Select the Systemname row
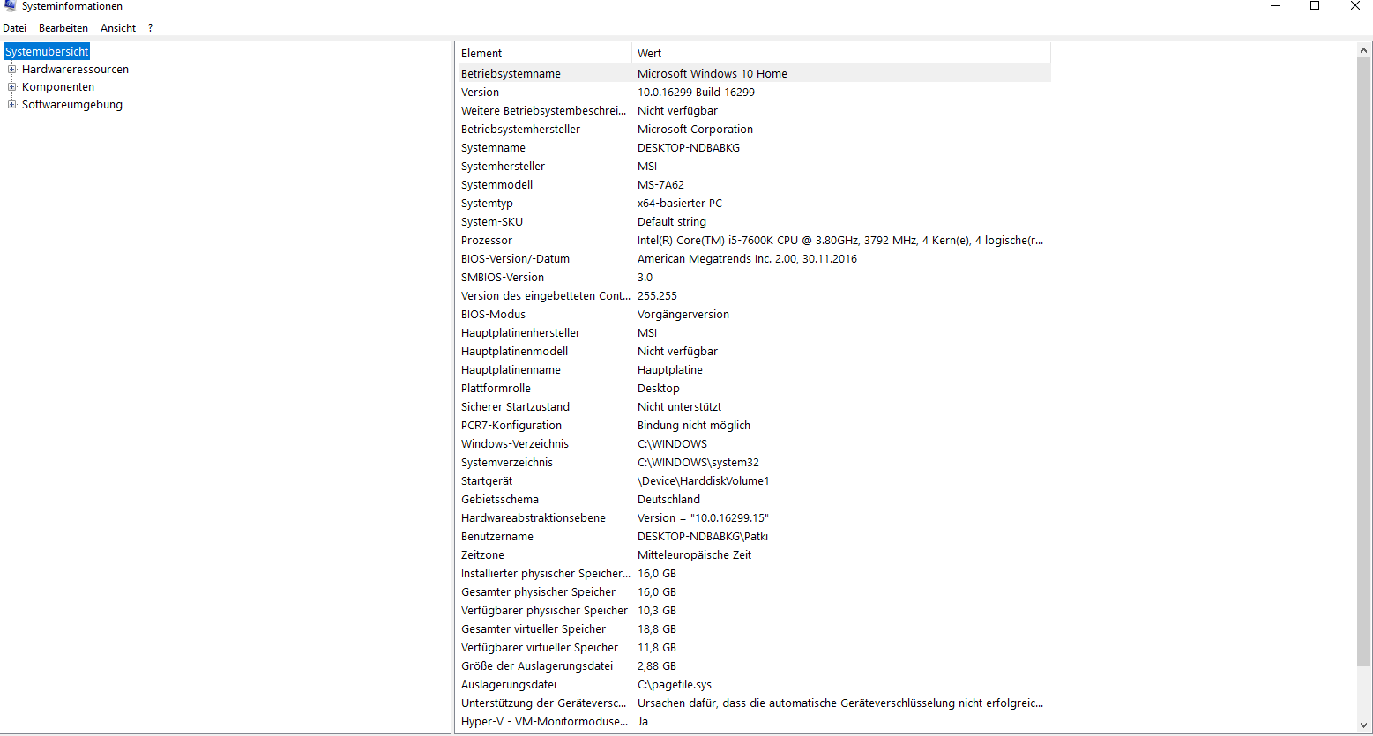The image size is (1373, 736). [753, 148]
